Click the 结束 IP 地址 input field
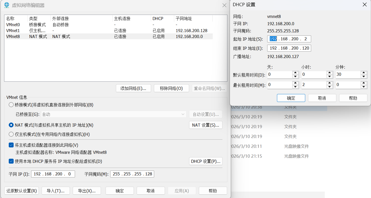This screenshot has width=371, height=198. pyautogui.click(x=289, y=48)
